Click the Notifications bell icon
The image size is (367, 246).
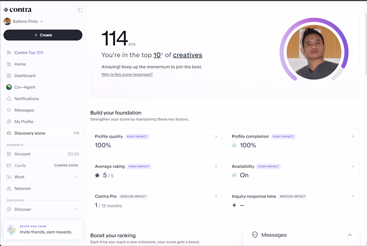click(x=9, y=99)
